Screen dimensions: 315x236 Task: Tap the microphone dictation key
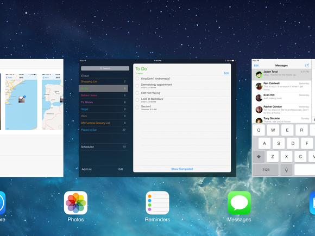pos(286,170)
